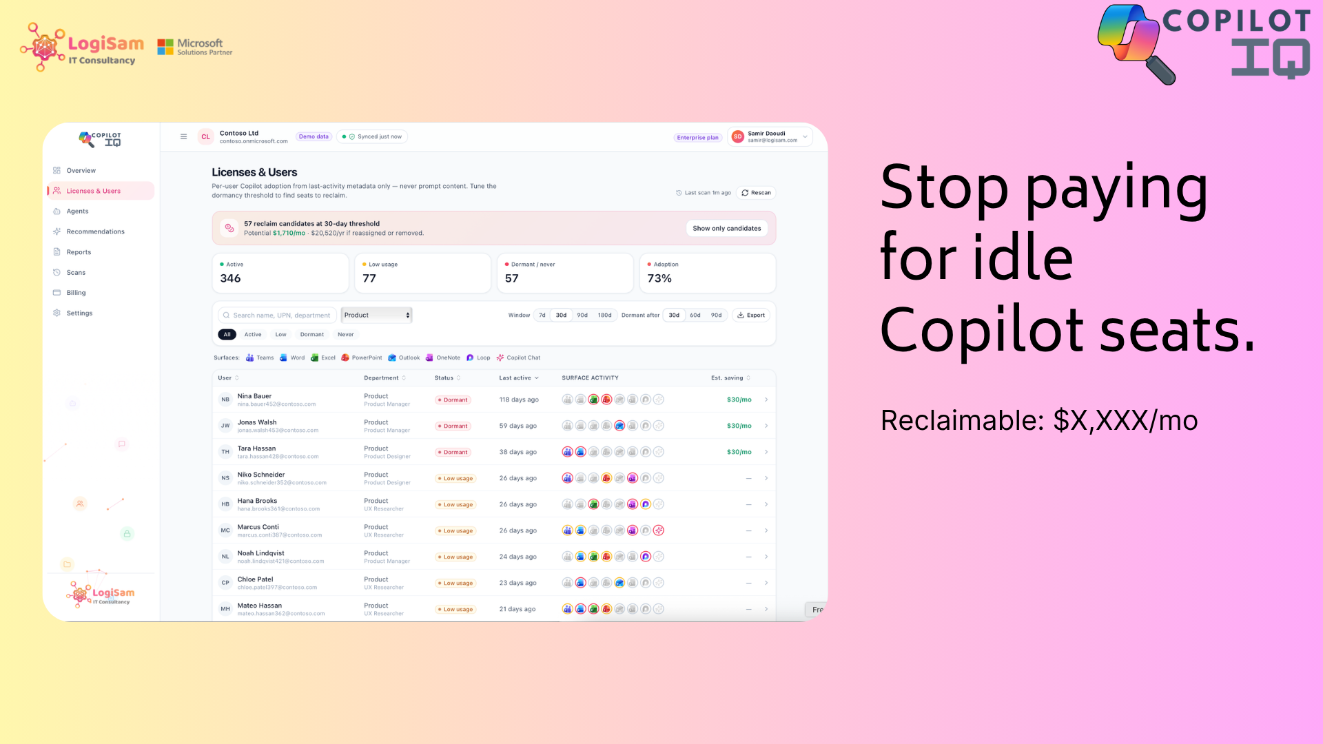Click the Settings gear icon
1323x744 pixels.
coord(57,313)
